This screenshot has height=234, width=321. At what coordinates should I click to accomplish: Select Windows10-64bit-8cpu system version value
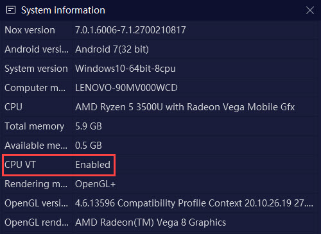click(125, 69)
